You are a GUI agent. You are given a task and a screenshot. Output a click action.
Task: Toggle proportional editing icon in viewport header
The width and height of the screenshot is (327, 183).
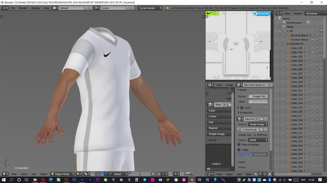pyautogui.click(x=159, y=174)
